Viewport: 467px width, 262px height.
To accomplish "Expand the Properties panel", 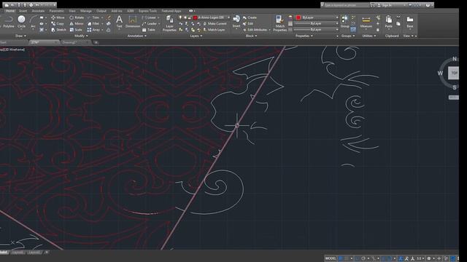I will (304, 36).
